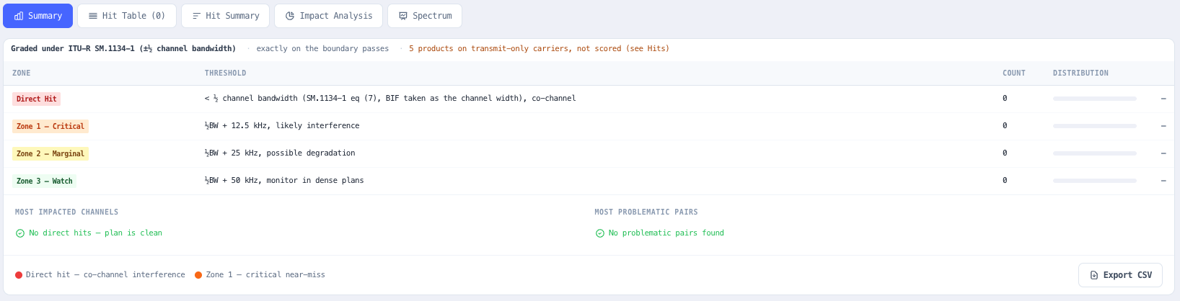
Task: Open the Hit Table (0) tab
Action: (x=127, y=16)
